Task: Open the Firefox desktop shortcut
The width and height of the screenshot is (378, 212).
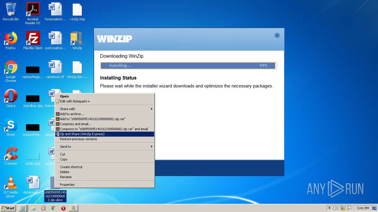Action: (x=11, y=41)
